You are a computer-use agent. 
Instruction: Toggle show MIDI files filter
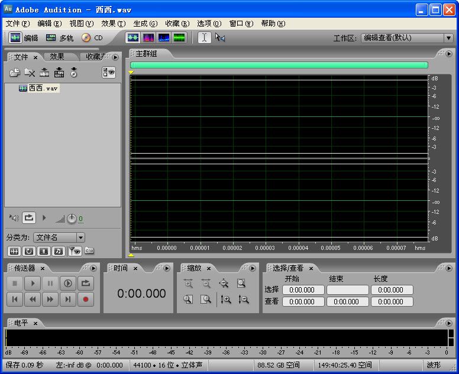click(x=59, y=251)
